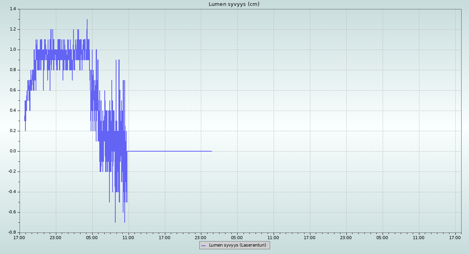The height and width of the screenshot is (254, 469).
Task: Click the right end of flat zero line
Action: [211, 151]
